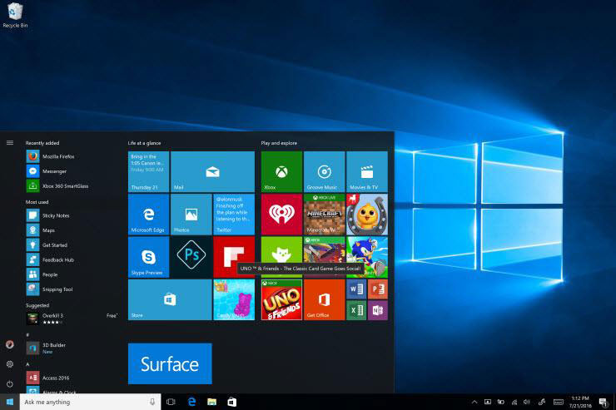Open Sticky Notes from Most used
The width and height of the screenshot is (616, 410).
click(55, 215)
